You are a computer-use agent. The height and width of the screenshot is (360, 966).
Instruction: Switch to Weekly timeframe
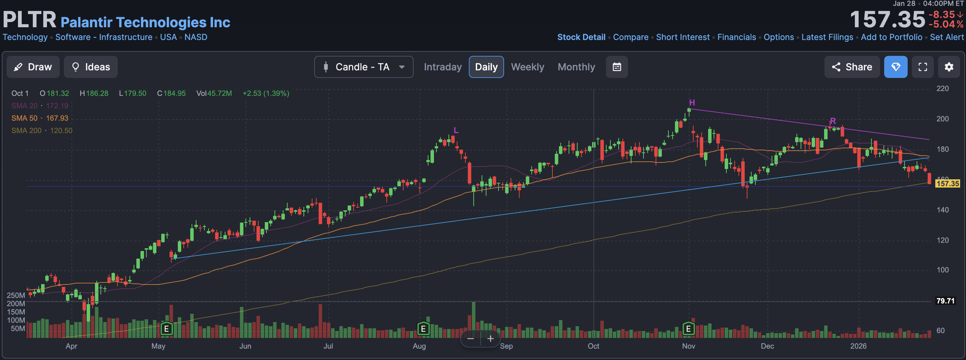527,67
